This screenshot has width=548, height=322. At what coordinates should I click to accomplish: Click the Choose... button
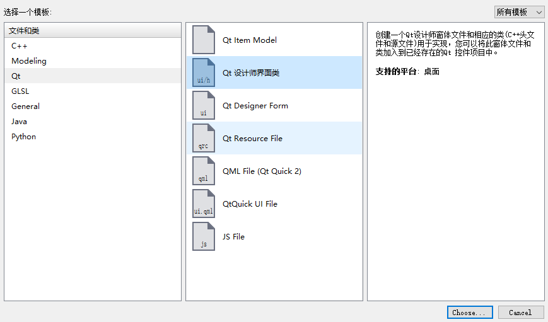(x=470, y=313)
